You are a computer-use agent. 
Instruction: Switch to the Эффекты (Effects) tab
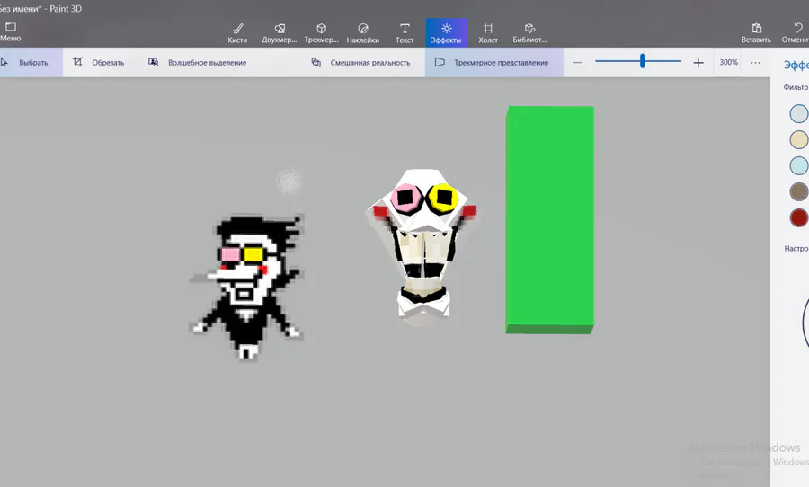point(446,33)
